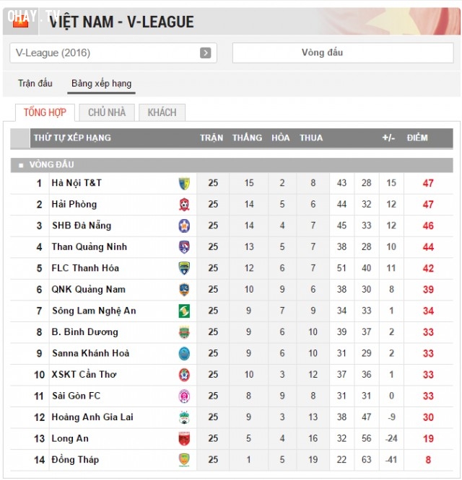Switch to the CHỦ NHÀ standings tab
Viewport: 462px width, 480px height.
tap(107, 112)
